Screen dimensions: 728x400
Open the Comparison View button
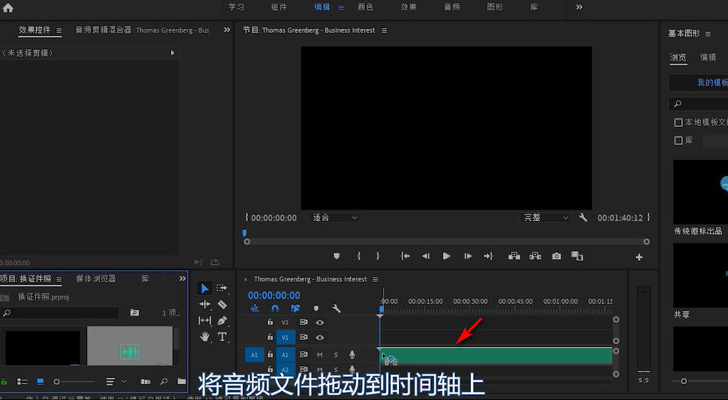coord(577,256)
